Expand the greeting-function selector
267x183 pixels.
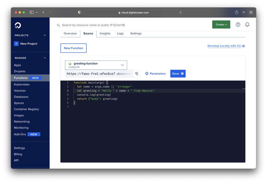click(123, 65)
